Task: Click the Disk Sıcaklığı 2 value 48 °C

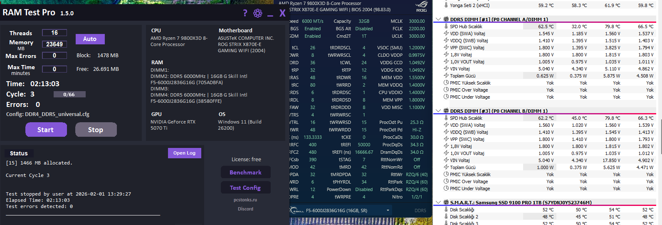Action: coord(548,217)
